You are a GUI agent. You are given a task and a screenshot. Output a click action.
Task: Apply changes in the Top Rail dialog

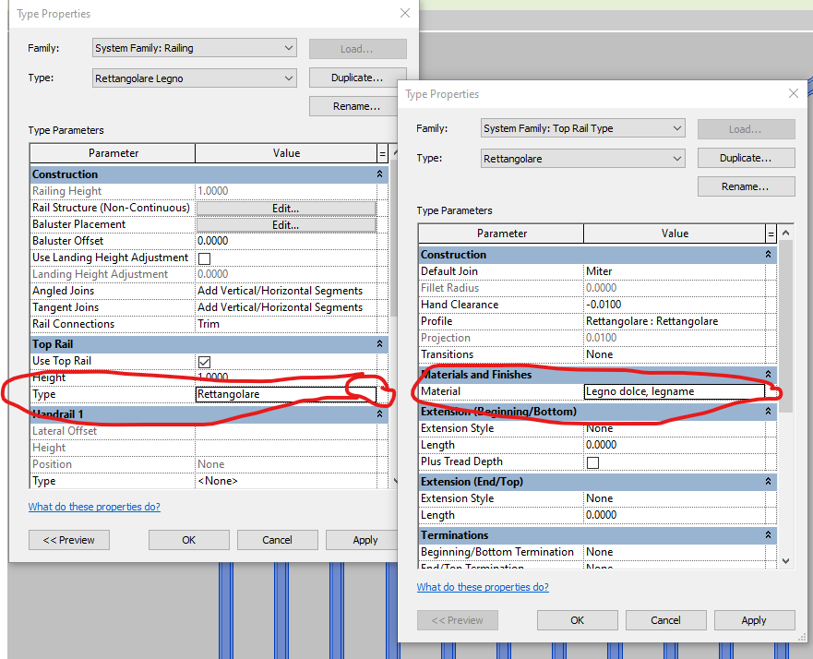click(754, 620)
